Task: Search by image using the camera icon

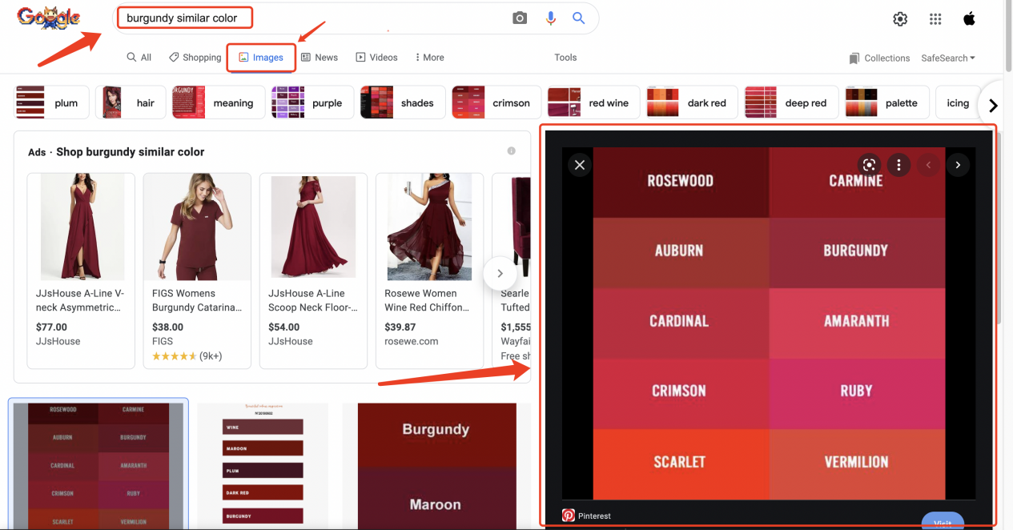Action: point(519,17)
